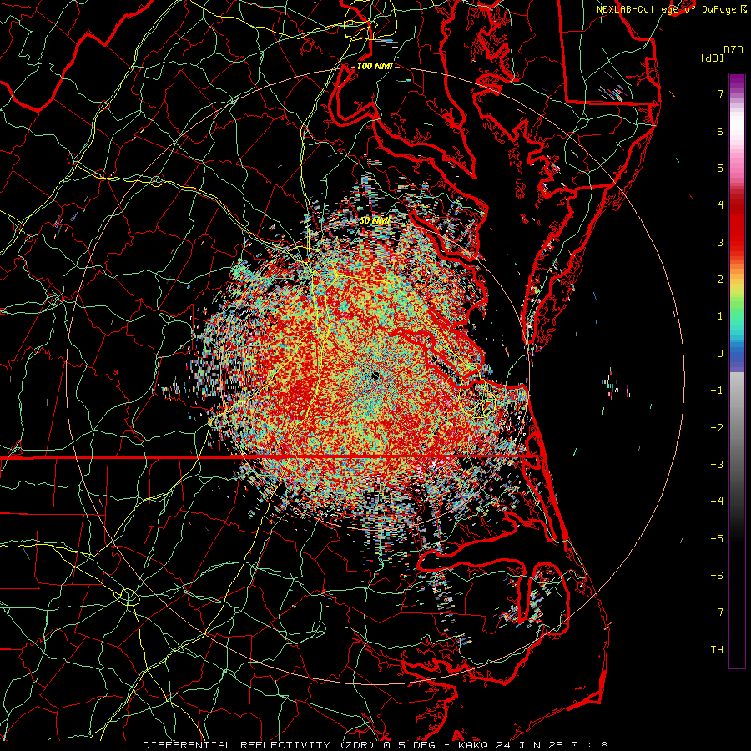
Task: Select the 5 dB tick label
Action: coord(720,168)
